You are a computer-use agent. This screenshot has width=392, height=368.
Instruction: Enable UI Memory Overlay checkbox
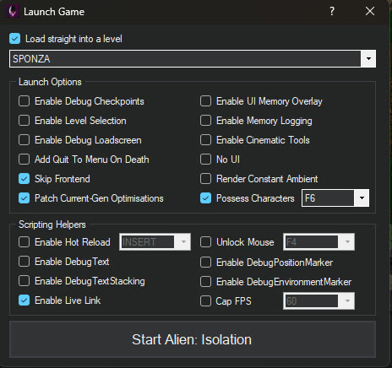point(205,101)
